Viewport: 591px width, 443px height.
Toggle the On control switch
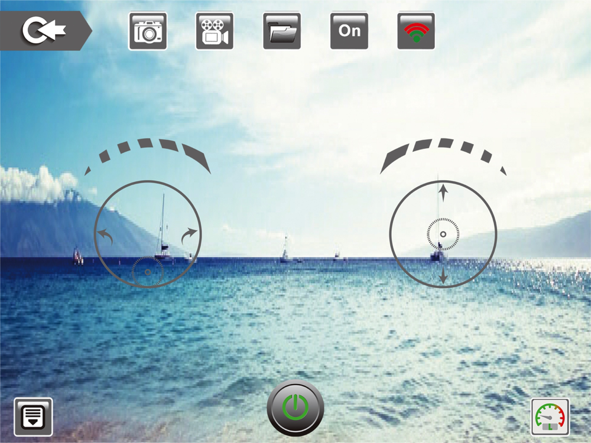349,31
